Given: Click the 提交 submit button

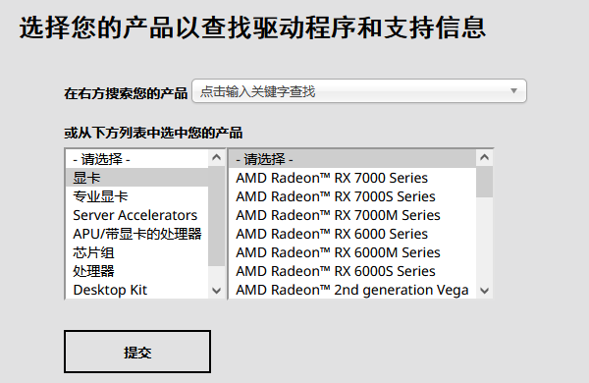Looking at the screenshot, I should coord(137,352).
